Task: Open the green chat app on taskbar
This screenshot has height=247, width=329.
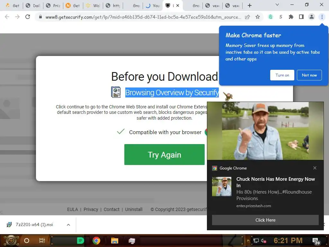Action: tap(80, 241)
